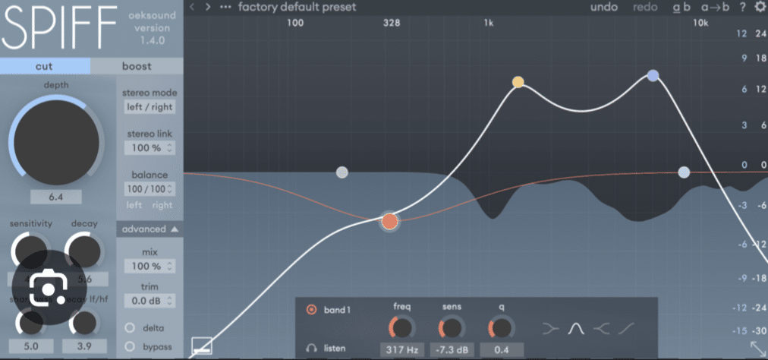Select the orange band 1 node on the graph
The height and width of the screenshot is (360, 768).
[x=389, y=222]
